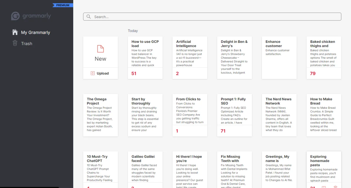This screenshot has height=188, width=351.
Task: Open the "Start by thoroughly" document card
Action: (145, 115)
